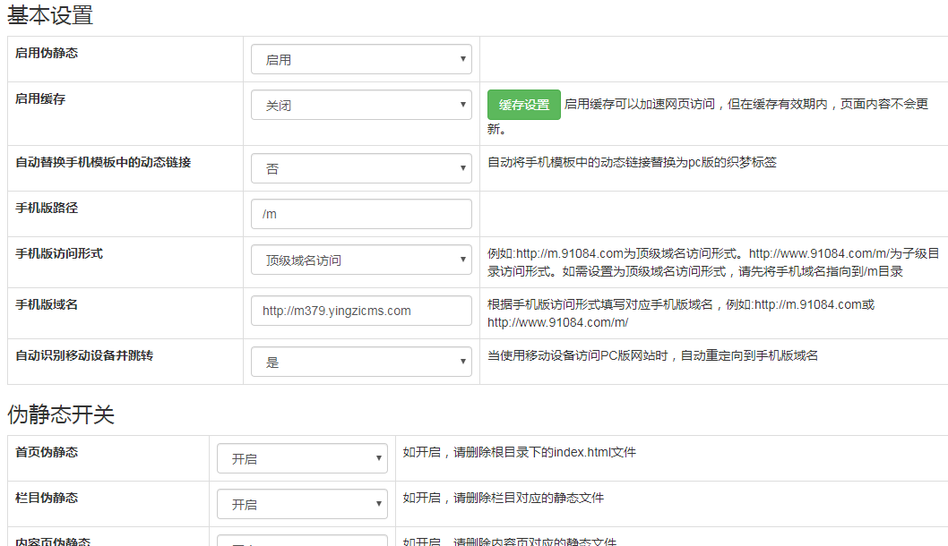This screenshot has height=546, width=948.
Task: Focus the 手机版路径 input field containing /m
Action: 361,214
